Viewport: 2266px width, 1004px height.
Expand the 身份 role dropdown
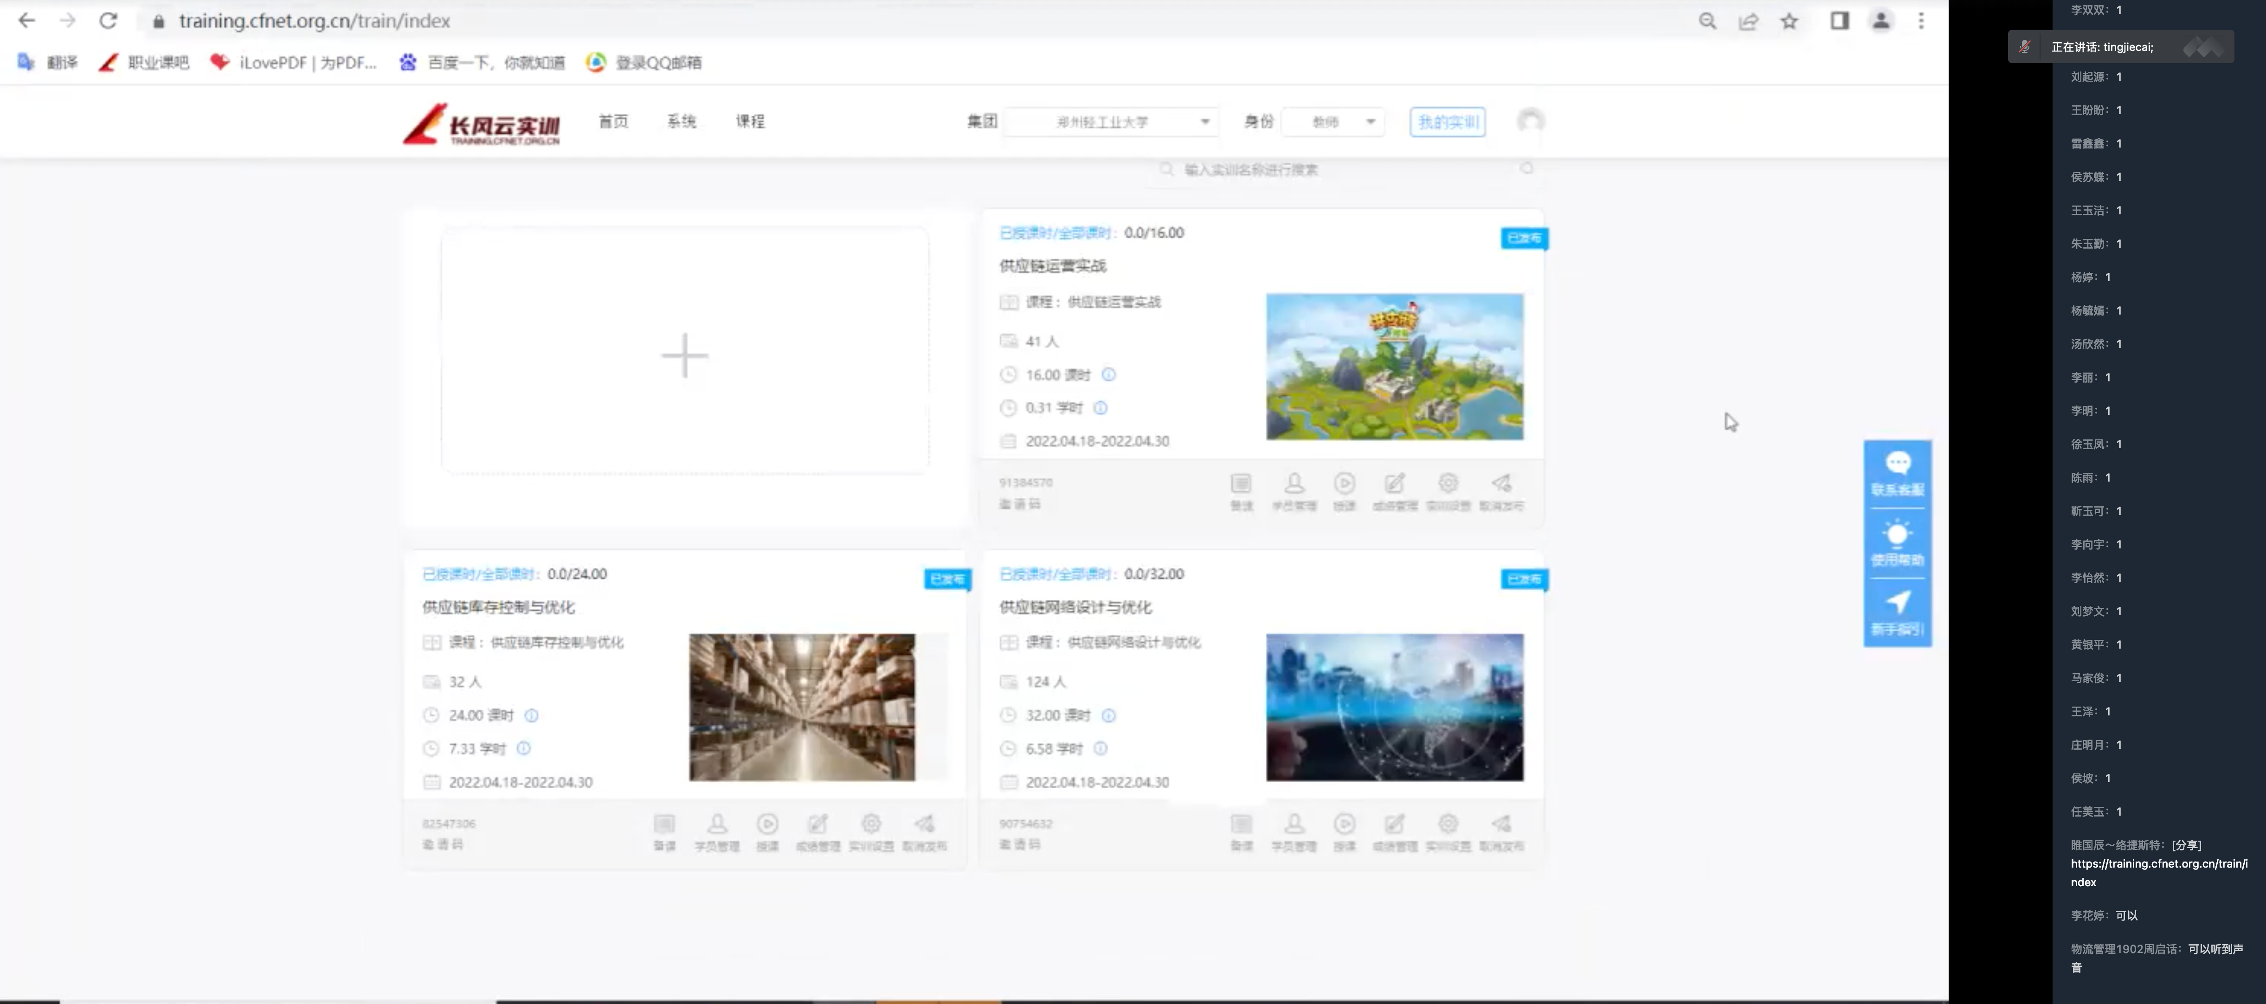(x=1333, y=122)
